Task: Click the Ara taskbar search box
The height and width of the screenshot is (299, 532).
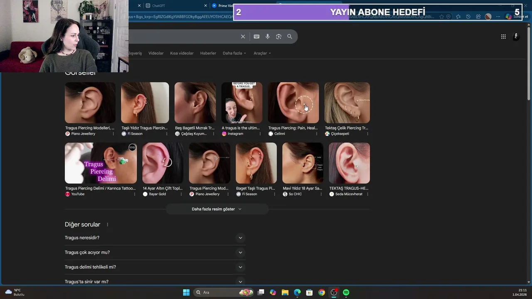Action: click(x=224, y=292)
